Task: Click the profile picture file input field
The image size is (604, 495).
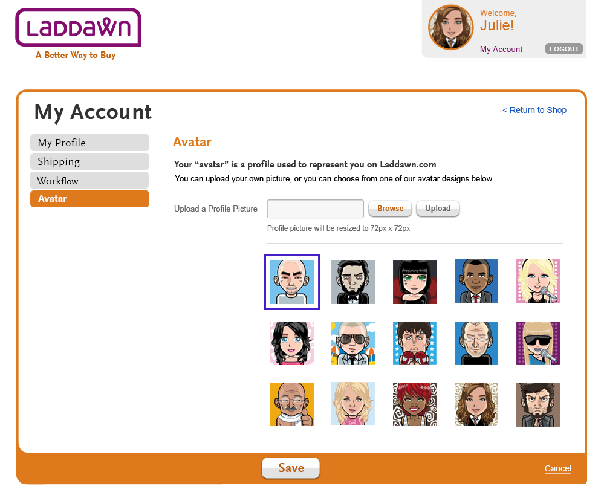Action: [x=316, y=209]
